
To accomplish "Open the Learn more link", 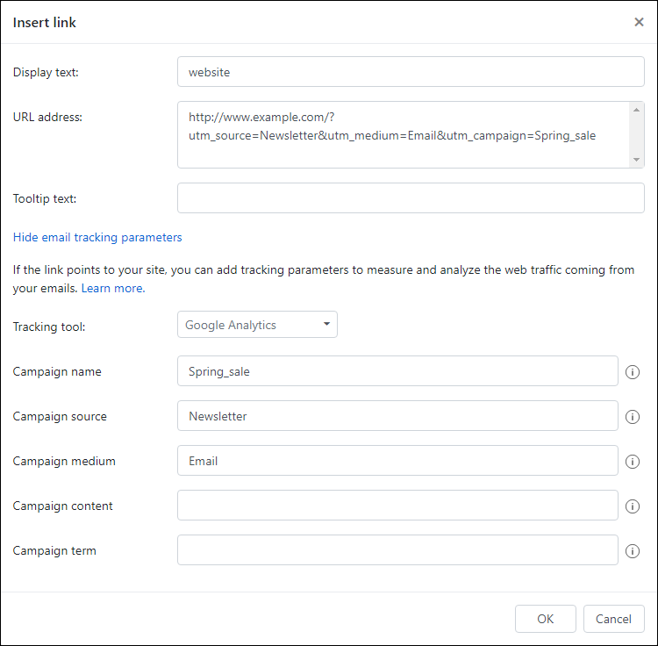I will (113, 289).
